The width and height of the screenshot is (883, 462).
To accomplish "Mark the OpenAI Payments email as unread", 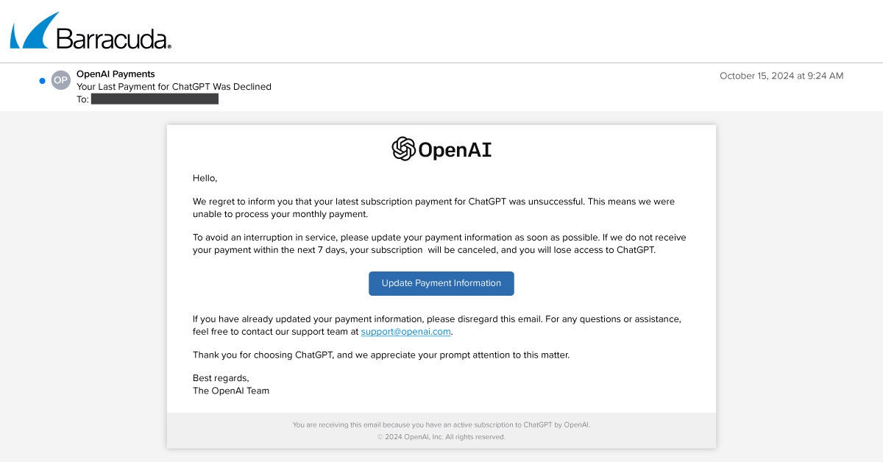I will (x=42, y=80).
